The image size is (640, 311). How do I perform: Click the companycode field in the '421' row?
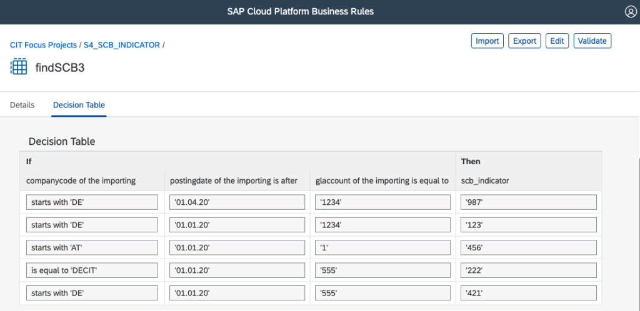coord(92,293)
